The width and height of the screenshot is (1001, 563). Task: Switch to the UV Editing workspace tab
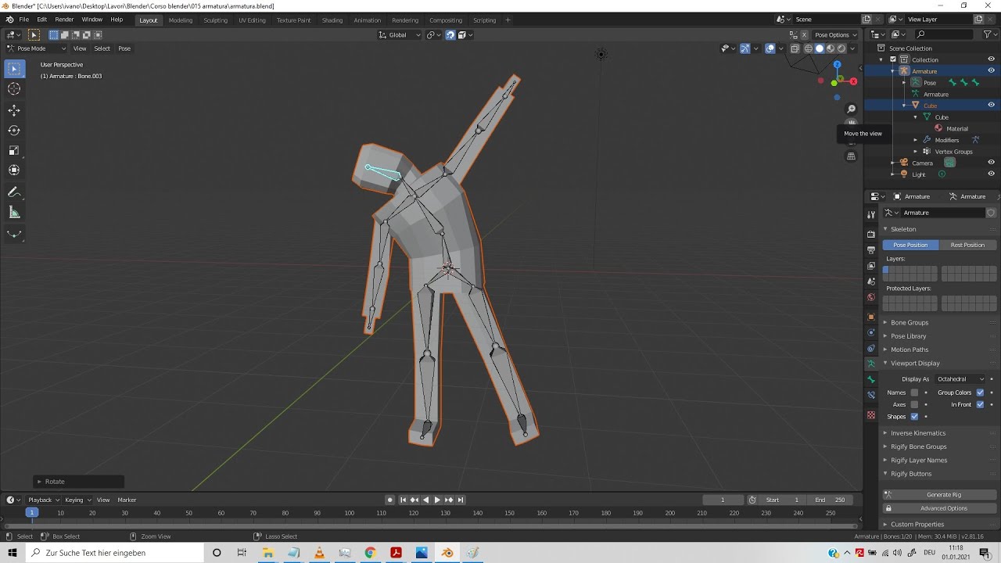pos(252,20)
